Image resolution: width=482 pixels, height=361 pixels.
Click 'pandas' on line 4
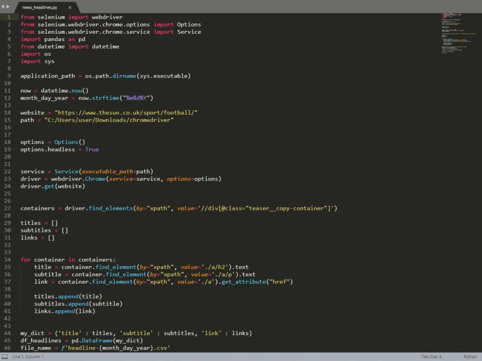click(54, 39)
